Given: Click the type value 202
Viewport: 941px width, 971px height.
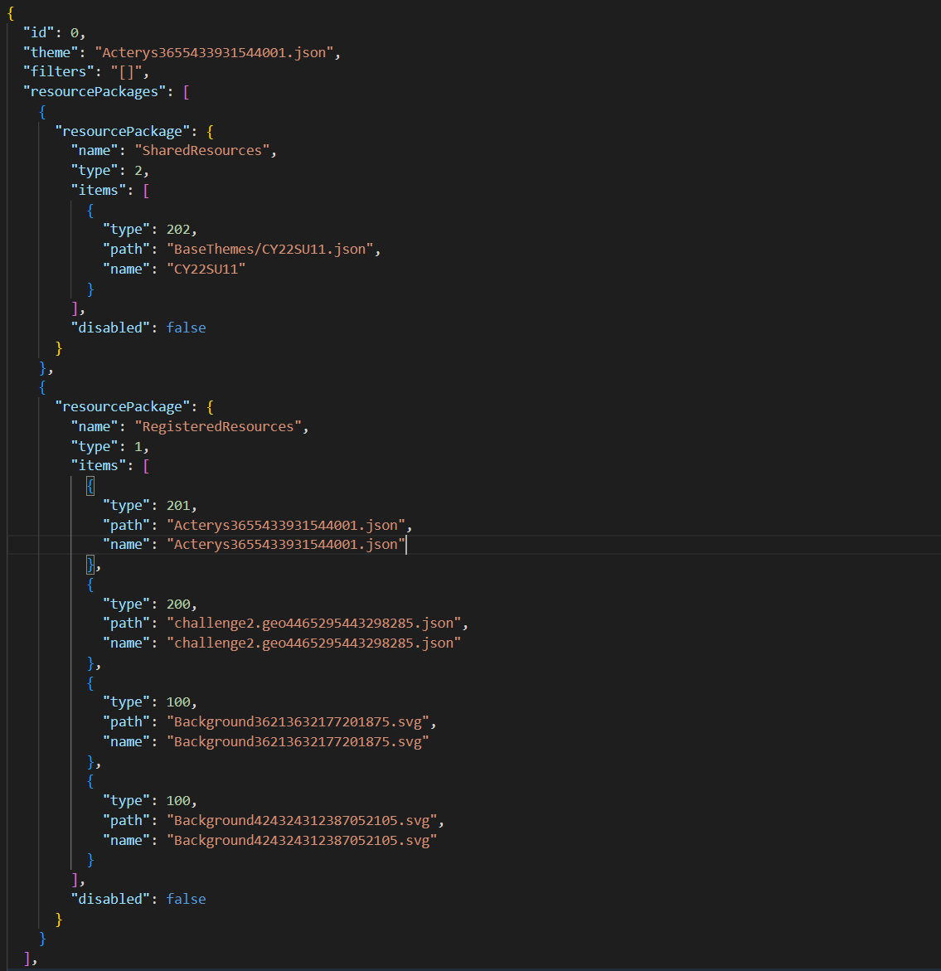Looking at the screenshot, I should point(178,229).
